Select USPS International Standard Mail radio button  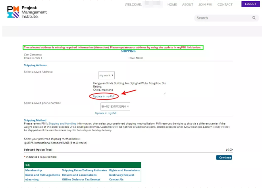25,143
